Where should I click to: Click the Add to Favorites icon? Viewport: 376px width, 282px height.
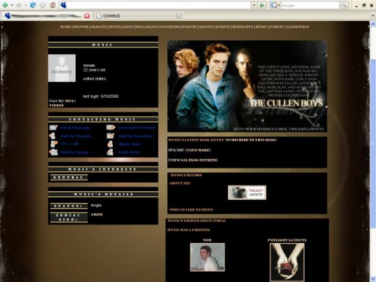pos(110,136)
